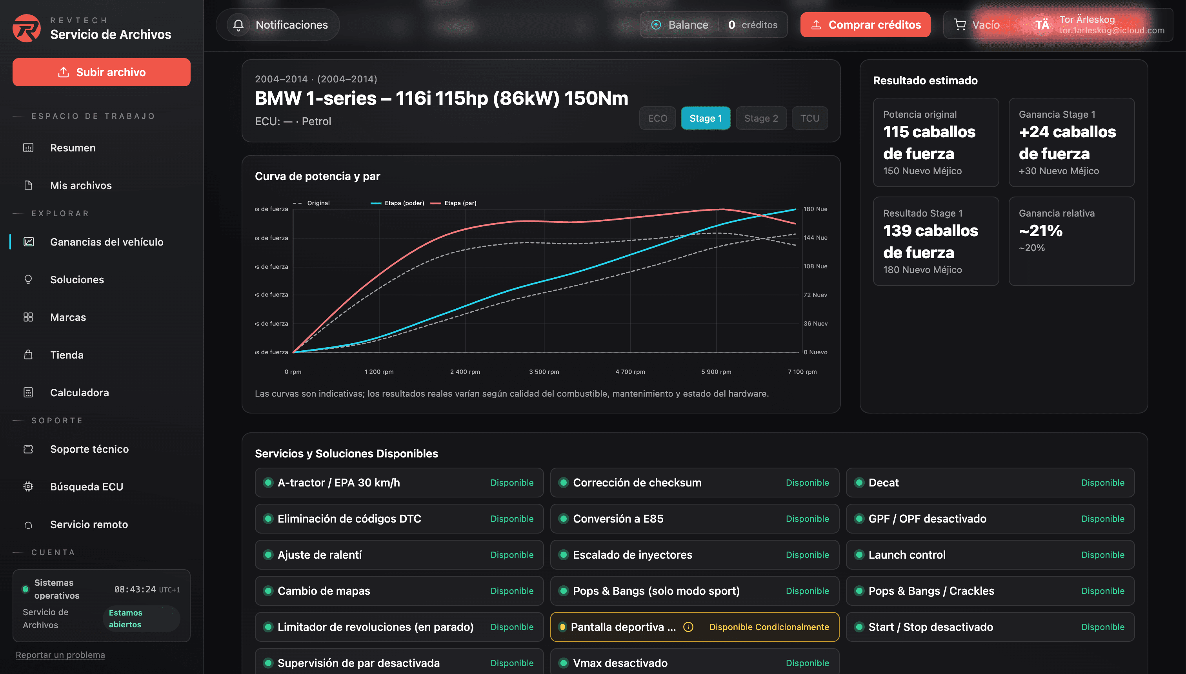
Task: Click info icon beside Pantalla deportiva
Action: (688, 627)
